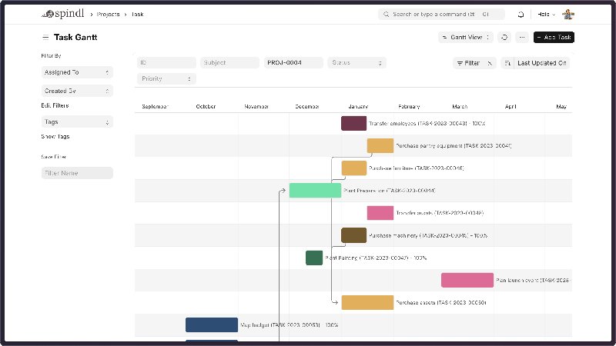This screenshot has width=616, height=346.
Task: Go to Task breadcrumb
Action: click(x=138, y=14)
